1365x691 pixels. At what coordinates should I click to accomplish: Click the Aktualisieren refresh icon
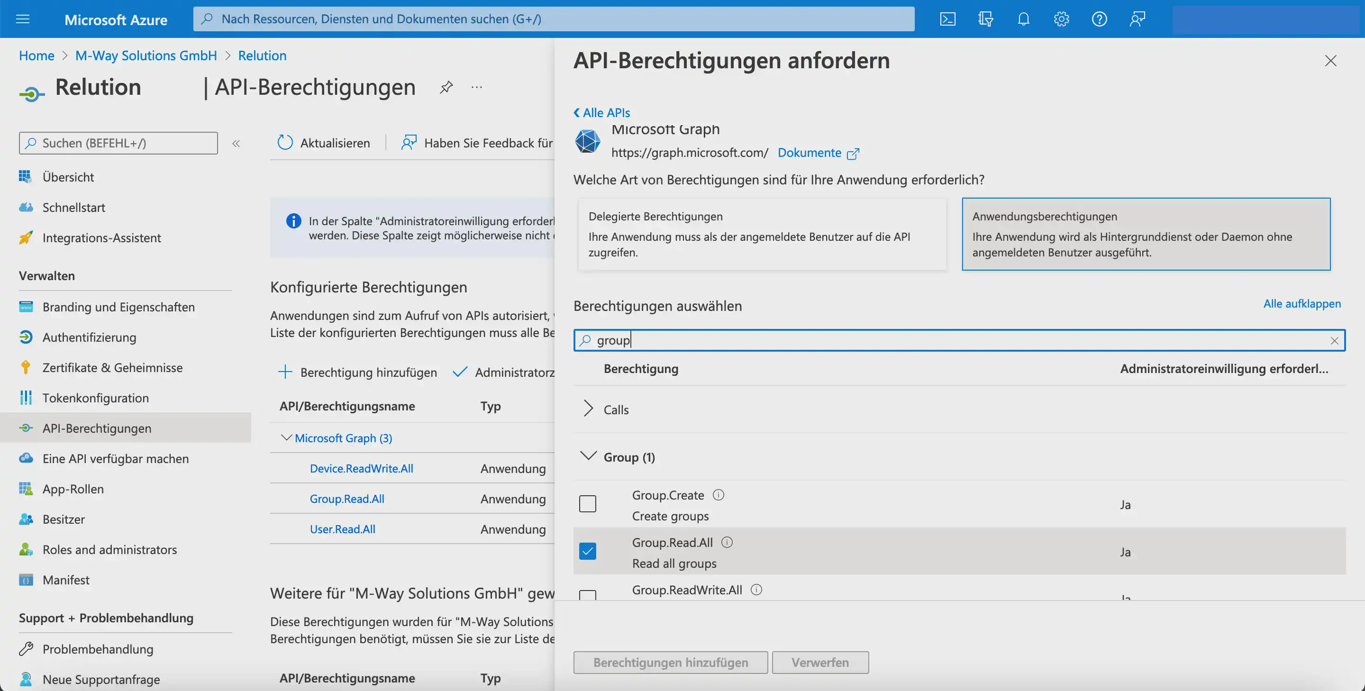click(x=285, y=143)
